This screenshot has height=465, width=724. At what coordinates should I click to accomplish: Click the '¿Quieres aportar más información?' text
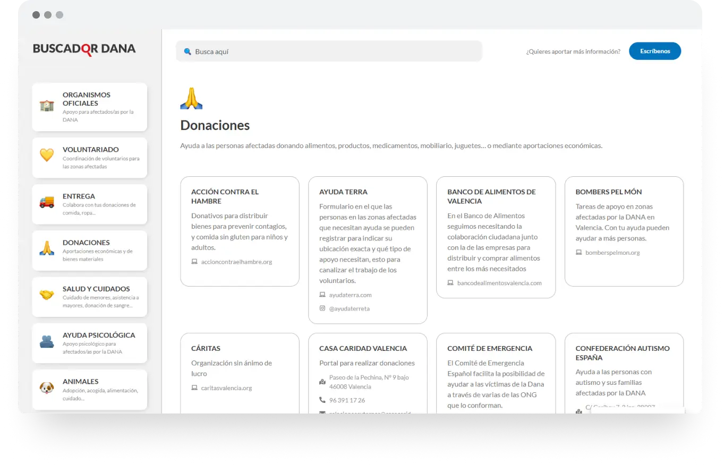[573, 51]
